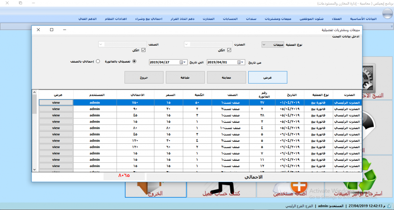
Task: Open small toolbar options arrow below ribbon
Action: [392, 26]
